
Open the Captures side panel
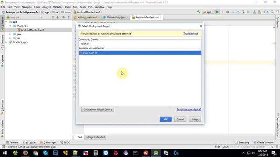[x=2, y=61]
